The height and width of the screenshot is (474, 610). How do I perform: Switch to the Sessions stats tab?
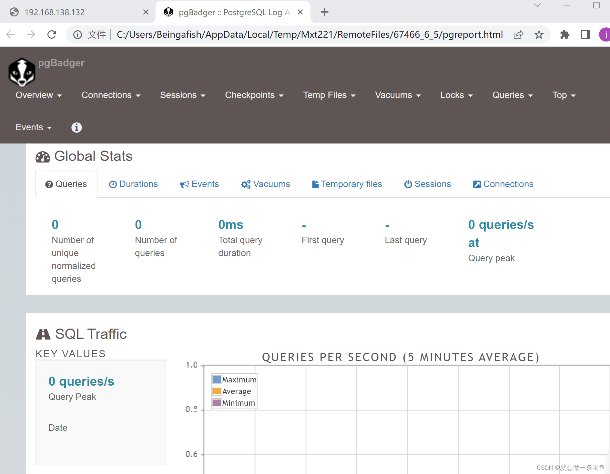coord(428,184)
